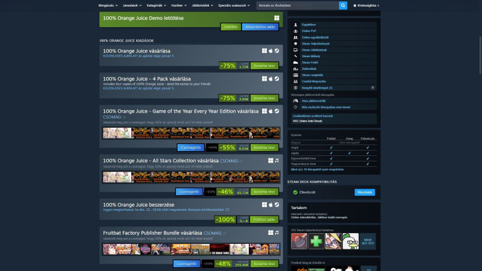This screenshot has width=482, height=271.
Task: Open the Online PvP feature link
Action: click(x=309, y=31)
